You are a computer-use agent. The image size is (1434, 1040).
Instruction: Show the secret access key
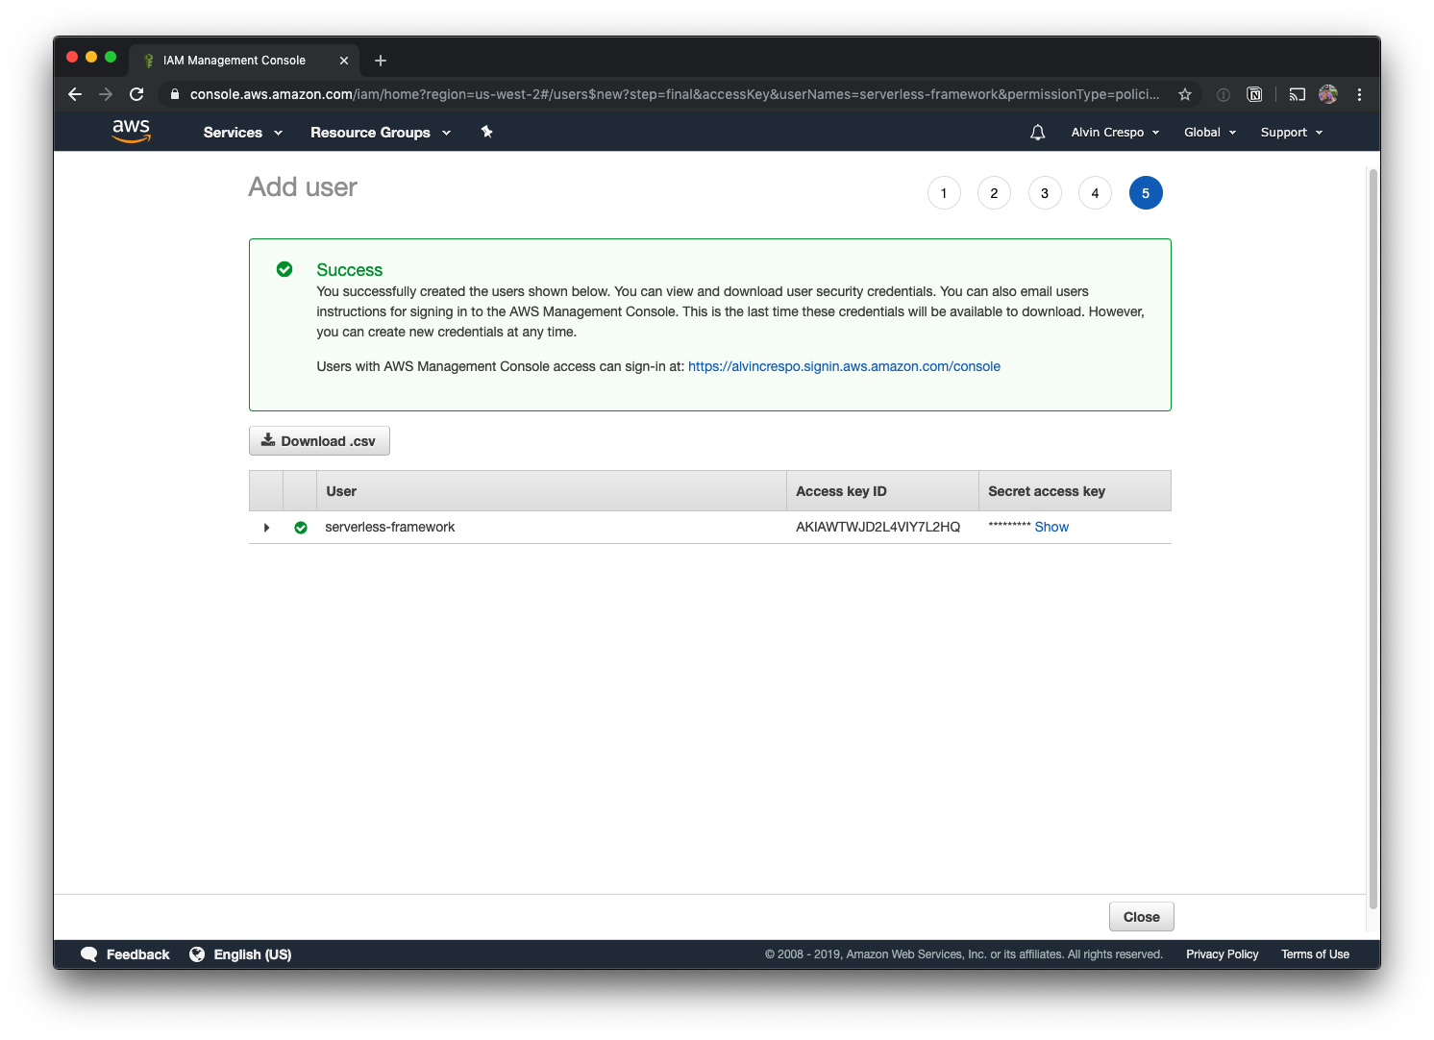click(1051, 527)
